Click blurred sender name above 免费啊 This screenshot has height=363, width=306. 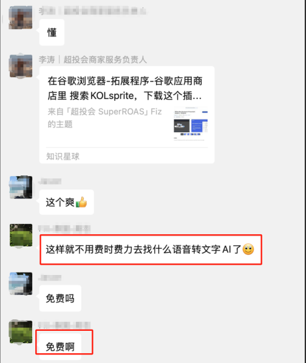[64, 325]
